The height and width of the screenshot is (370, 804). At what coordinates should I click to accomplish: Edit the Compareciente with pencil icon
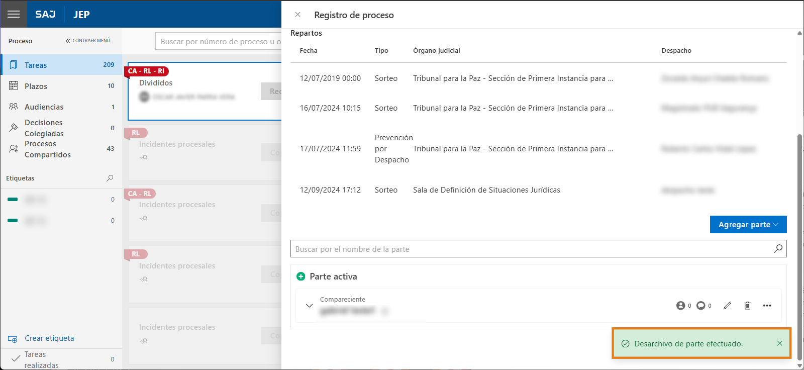click(727, 306)
